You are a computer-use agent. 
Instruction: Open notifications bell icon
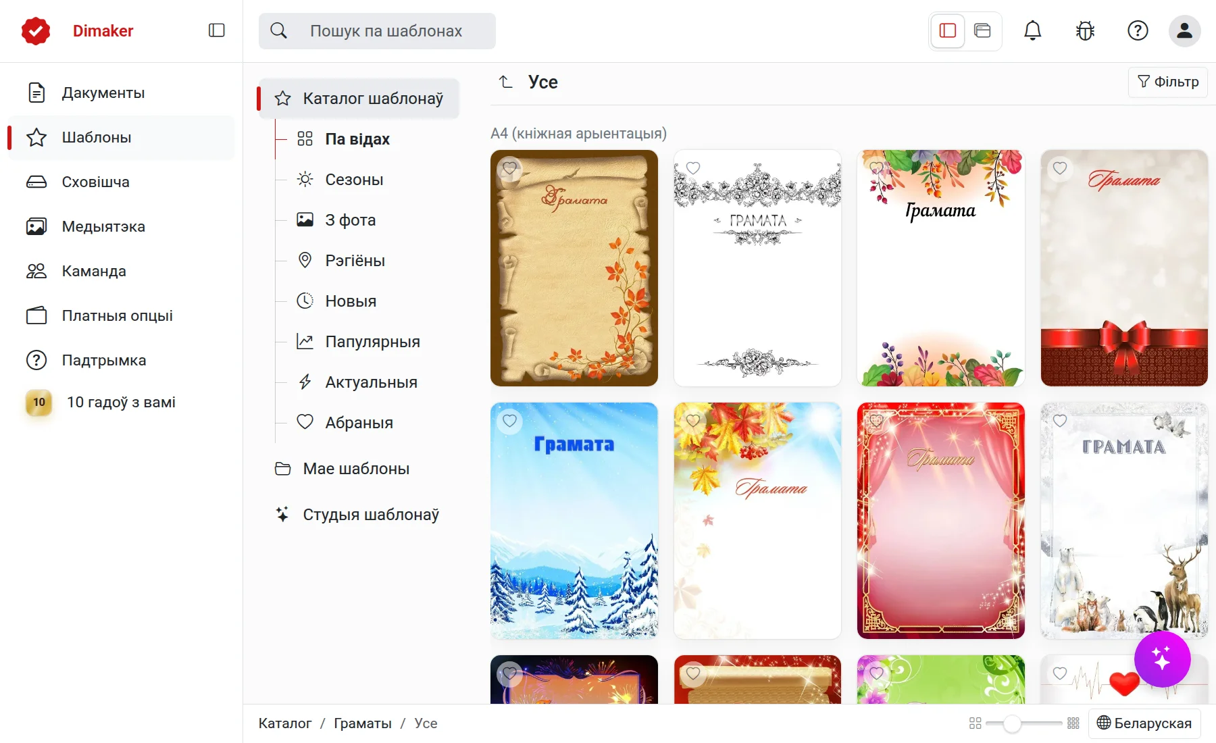[x=1032, y=30]
